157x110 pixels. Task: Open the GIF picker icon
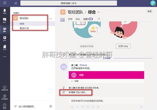click(x=88, y=107)
